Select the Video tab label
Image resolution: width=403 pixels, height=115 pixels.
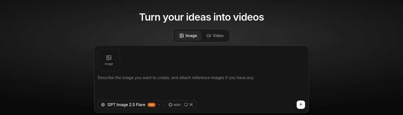(x=218, y=36)
